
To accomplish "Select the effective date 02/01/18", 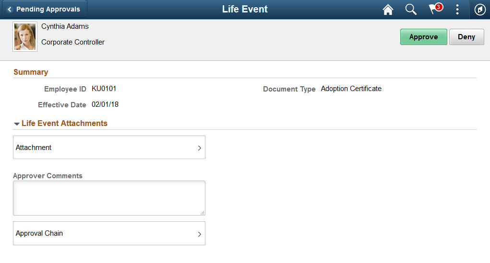I will [105, 104].
